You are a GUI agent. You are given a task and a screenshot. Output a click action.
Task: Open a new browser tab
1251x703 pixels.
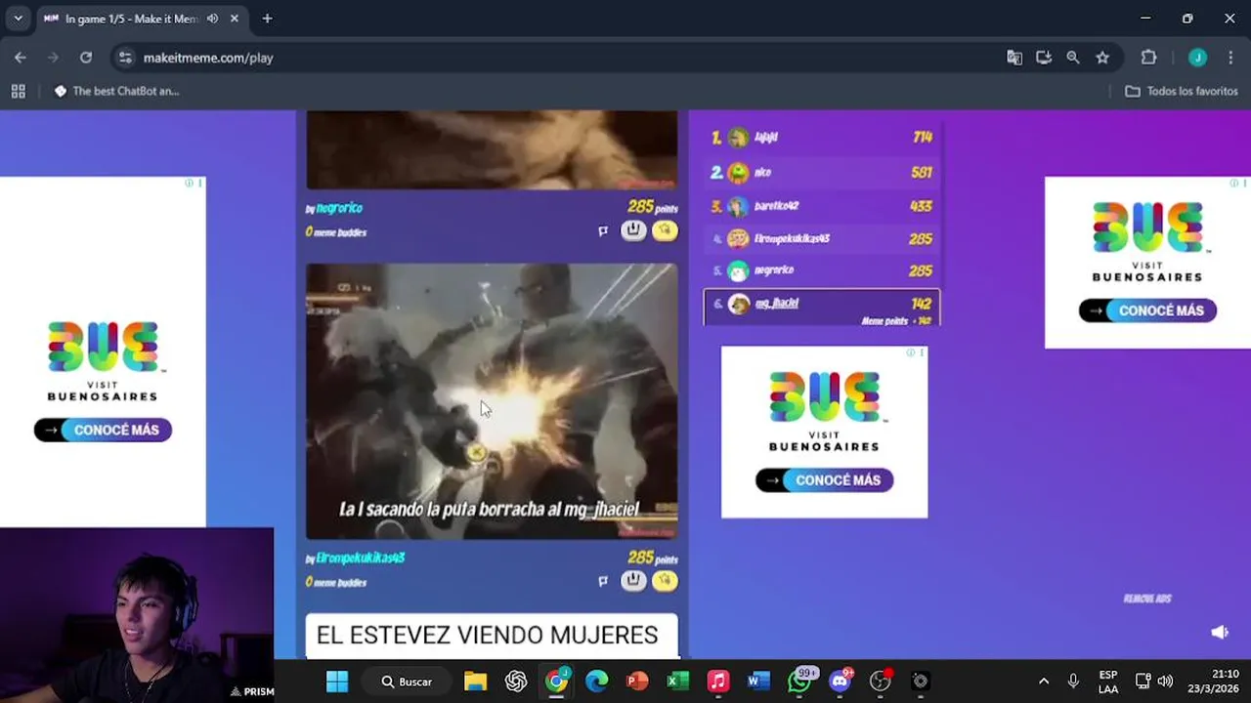267,19
